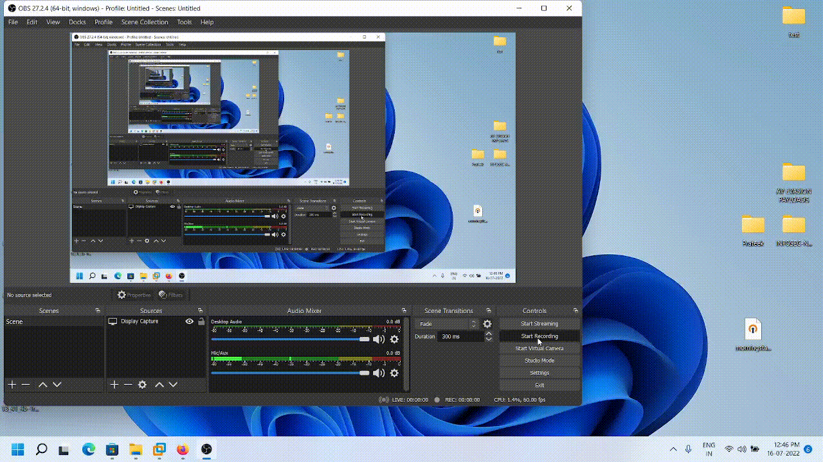Open the Scene Collection menu

click(x=145, y=22)
